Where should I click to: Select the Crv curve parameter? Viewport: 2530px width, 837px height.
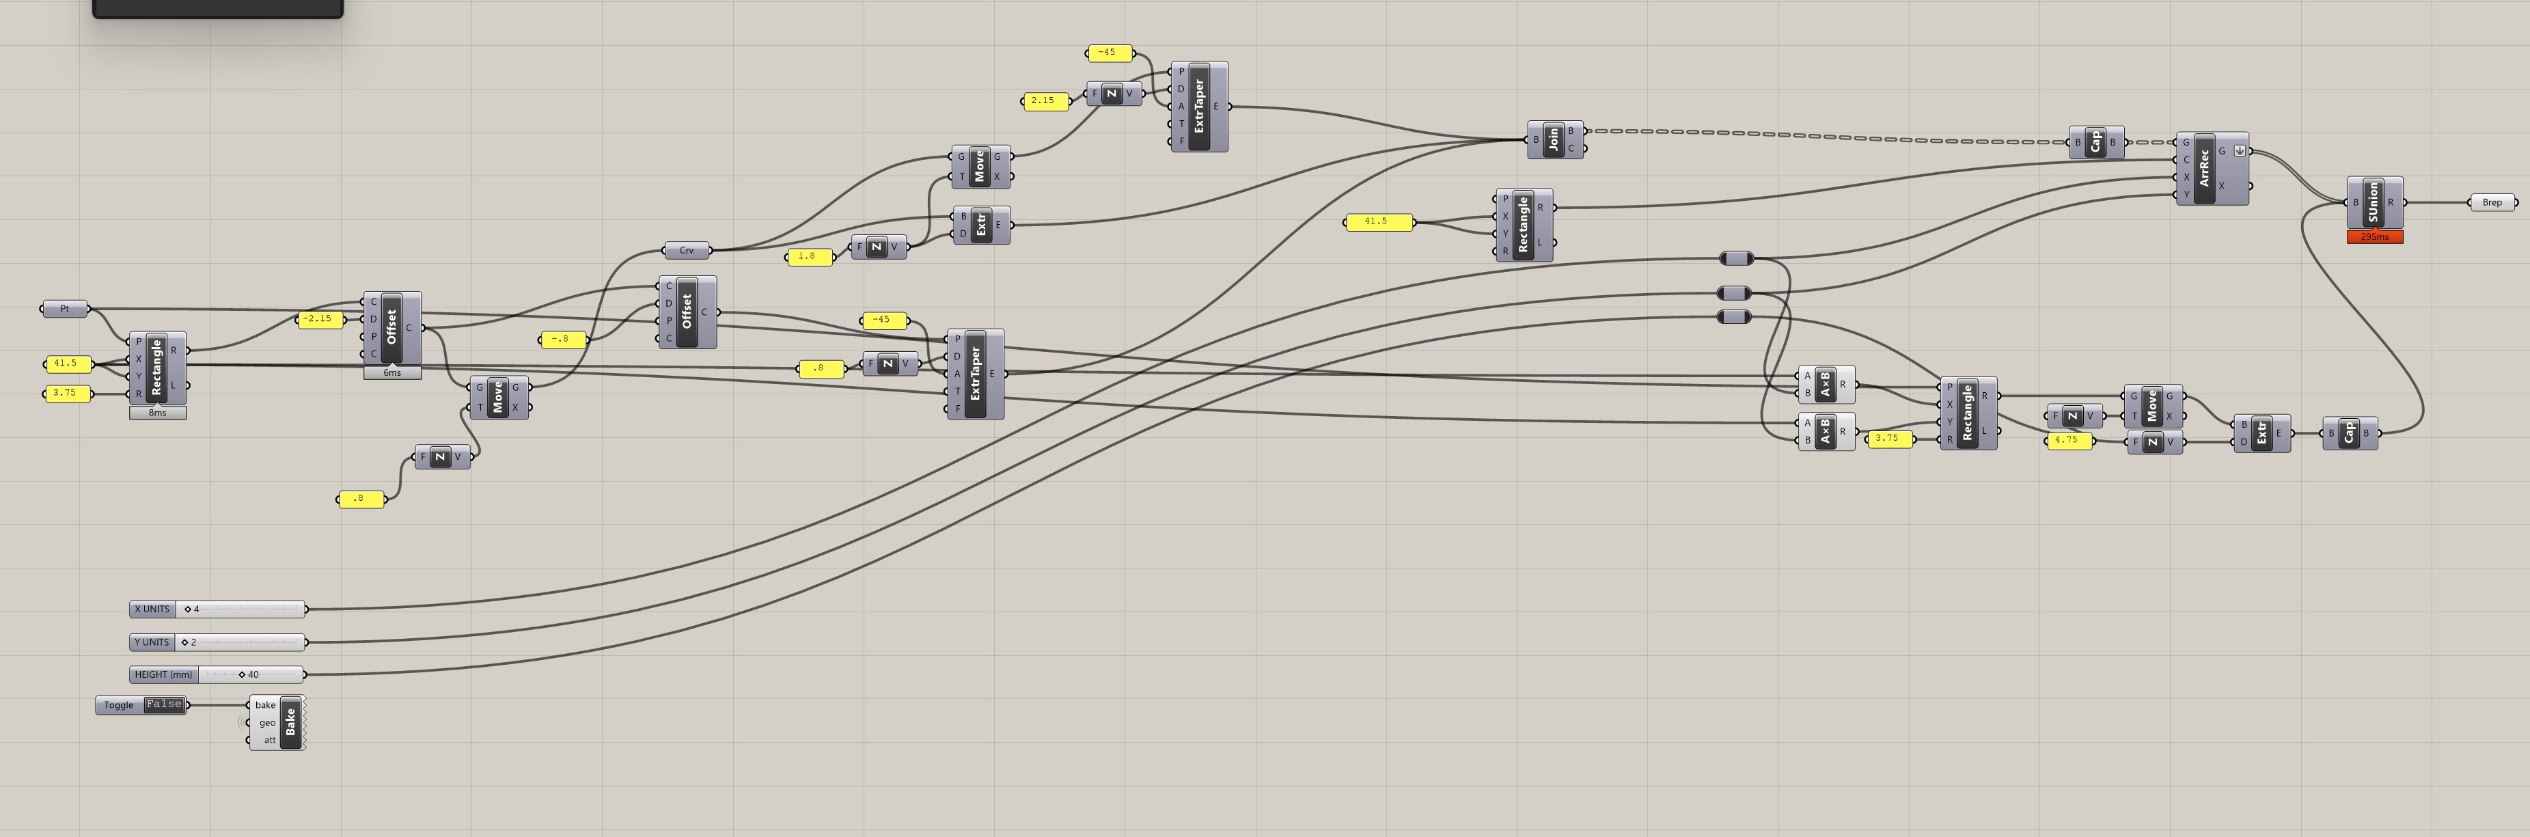pos(687,251)
